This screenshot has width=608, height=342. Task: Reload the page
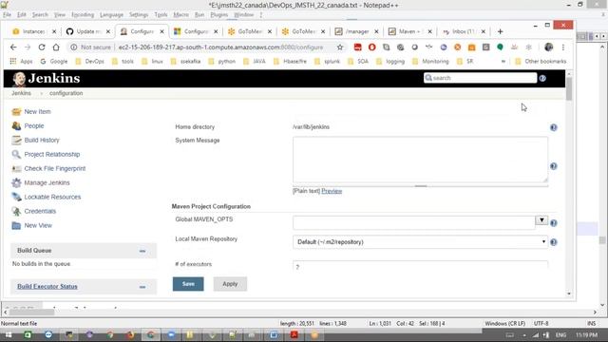tap(42, 47)
